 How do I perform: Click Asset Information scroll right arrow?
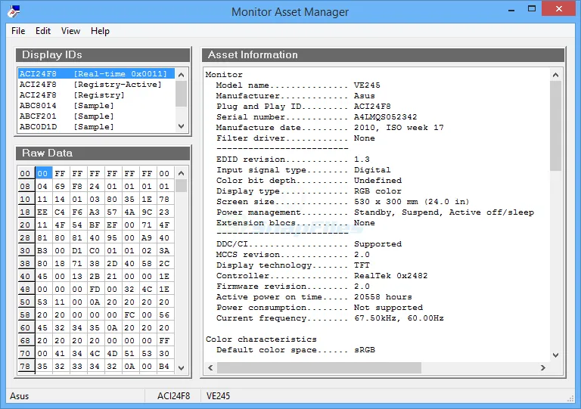[x=543, y=367]
